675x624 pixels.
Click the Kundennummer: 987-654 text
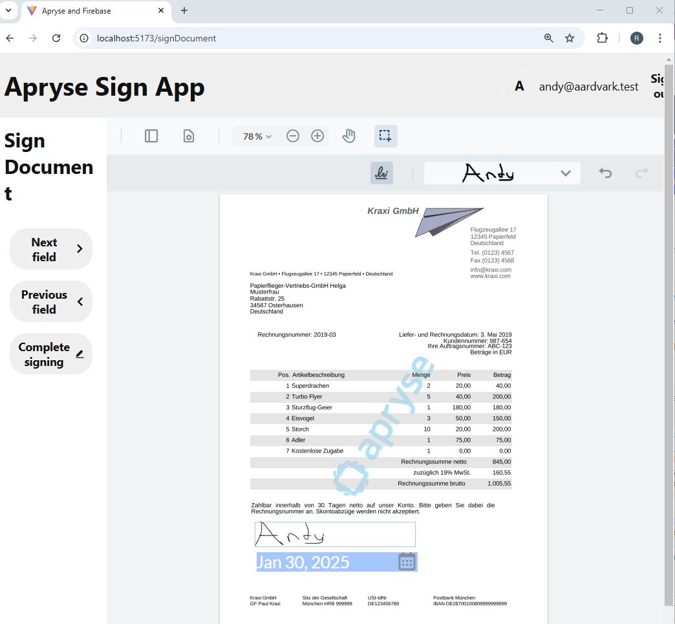477,341
